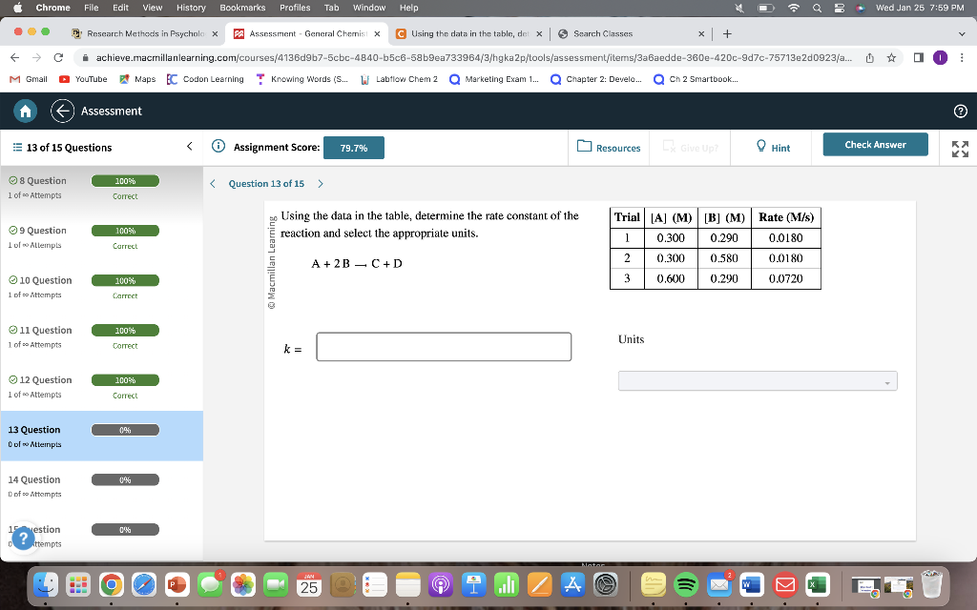Toggle the Chrome side panel icon
977x610 pixels.
click(919, 57)
